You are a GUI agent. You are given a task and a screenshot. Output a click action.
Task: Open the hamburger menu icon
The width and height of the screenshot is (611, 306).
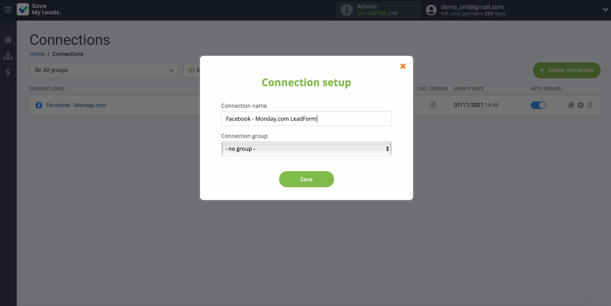tap(8, 10)
